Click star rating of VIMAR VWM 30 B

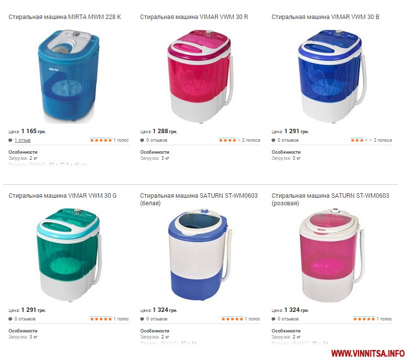[x=361, y=140]
